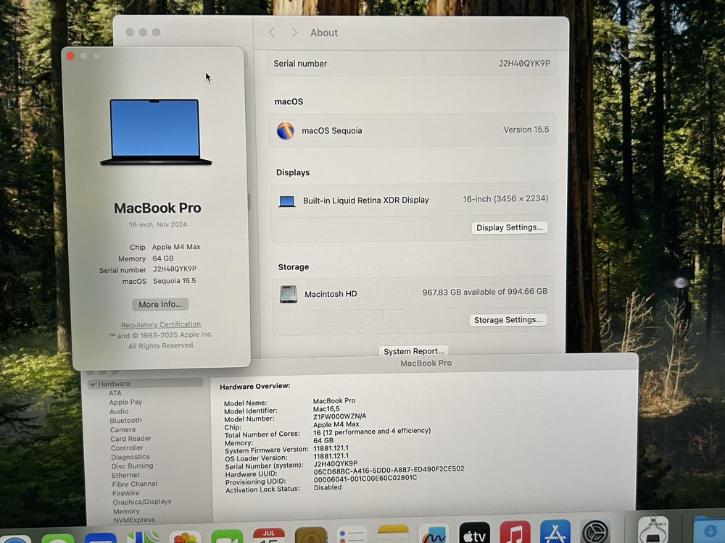Open the Notes app in the Dock

coord(393,534)
